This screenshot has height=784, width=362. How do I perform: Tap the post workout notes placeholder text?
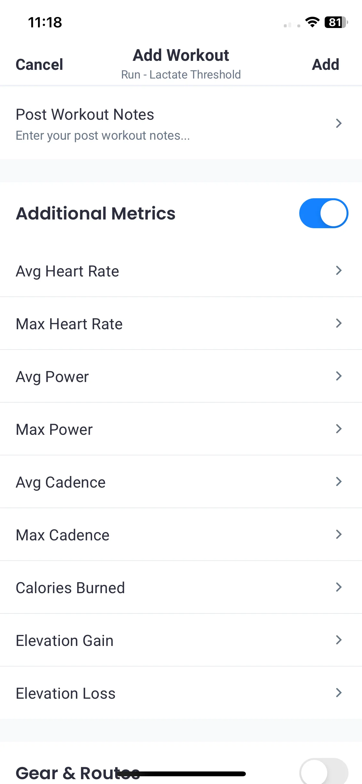click(103, 135)
